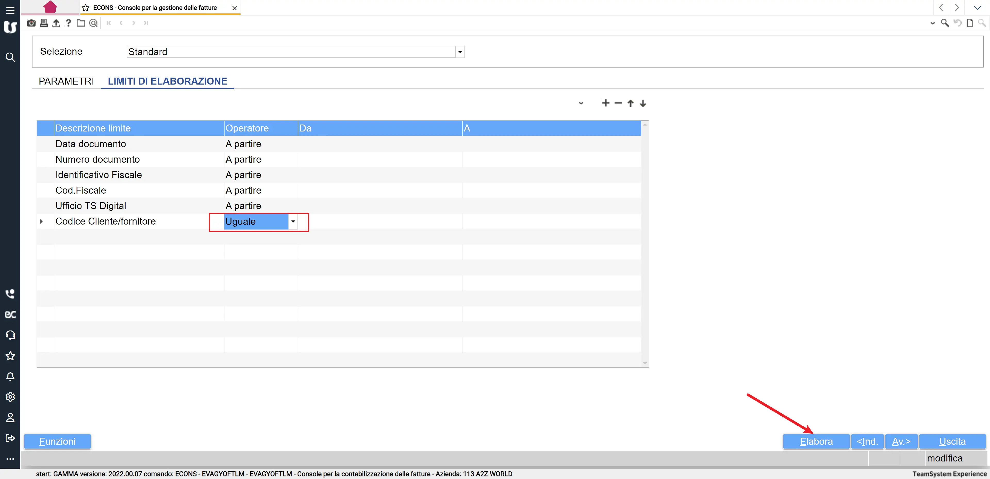The image size is (990, 479).
Task: Switch to the PARAMETRI tab
Action: [x=66, y=81]
